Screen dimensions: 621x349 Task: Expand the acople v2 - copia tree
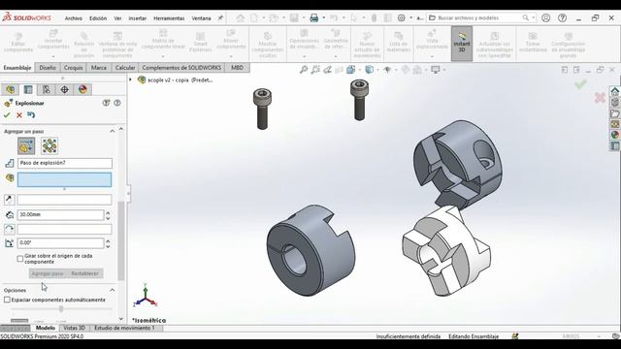[x=130, y=79]
